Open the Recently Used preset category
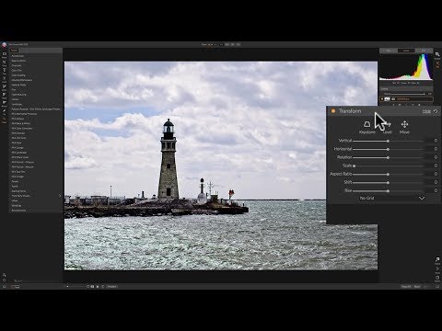Viewport: 442px width, 331px height. click(x=18, y=211)
